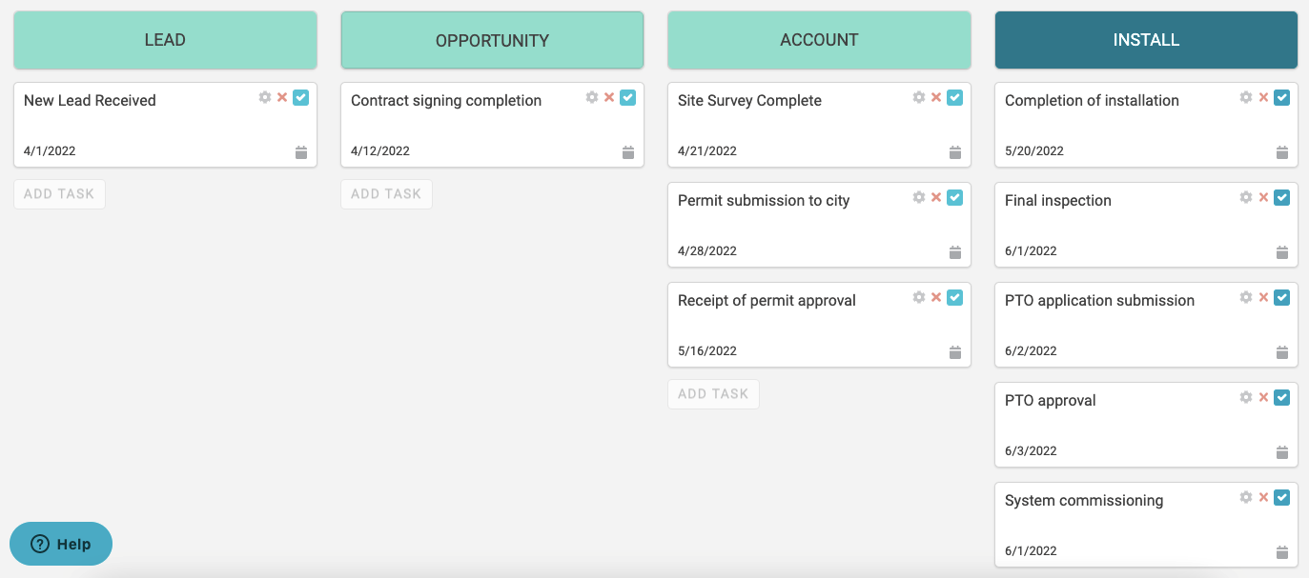Delete the PTO application submission task
The height and width of the screenshot is (578, 1309).
click(x=1263, y=297)
